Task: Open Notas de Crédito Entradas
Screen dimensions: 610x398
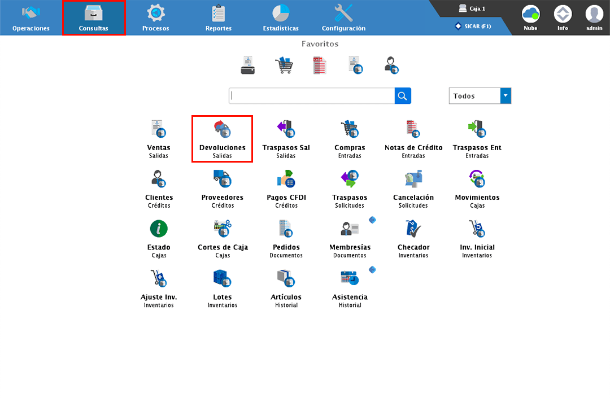Action: 413,130
